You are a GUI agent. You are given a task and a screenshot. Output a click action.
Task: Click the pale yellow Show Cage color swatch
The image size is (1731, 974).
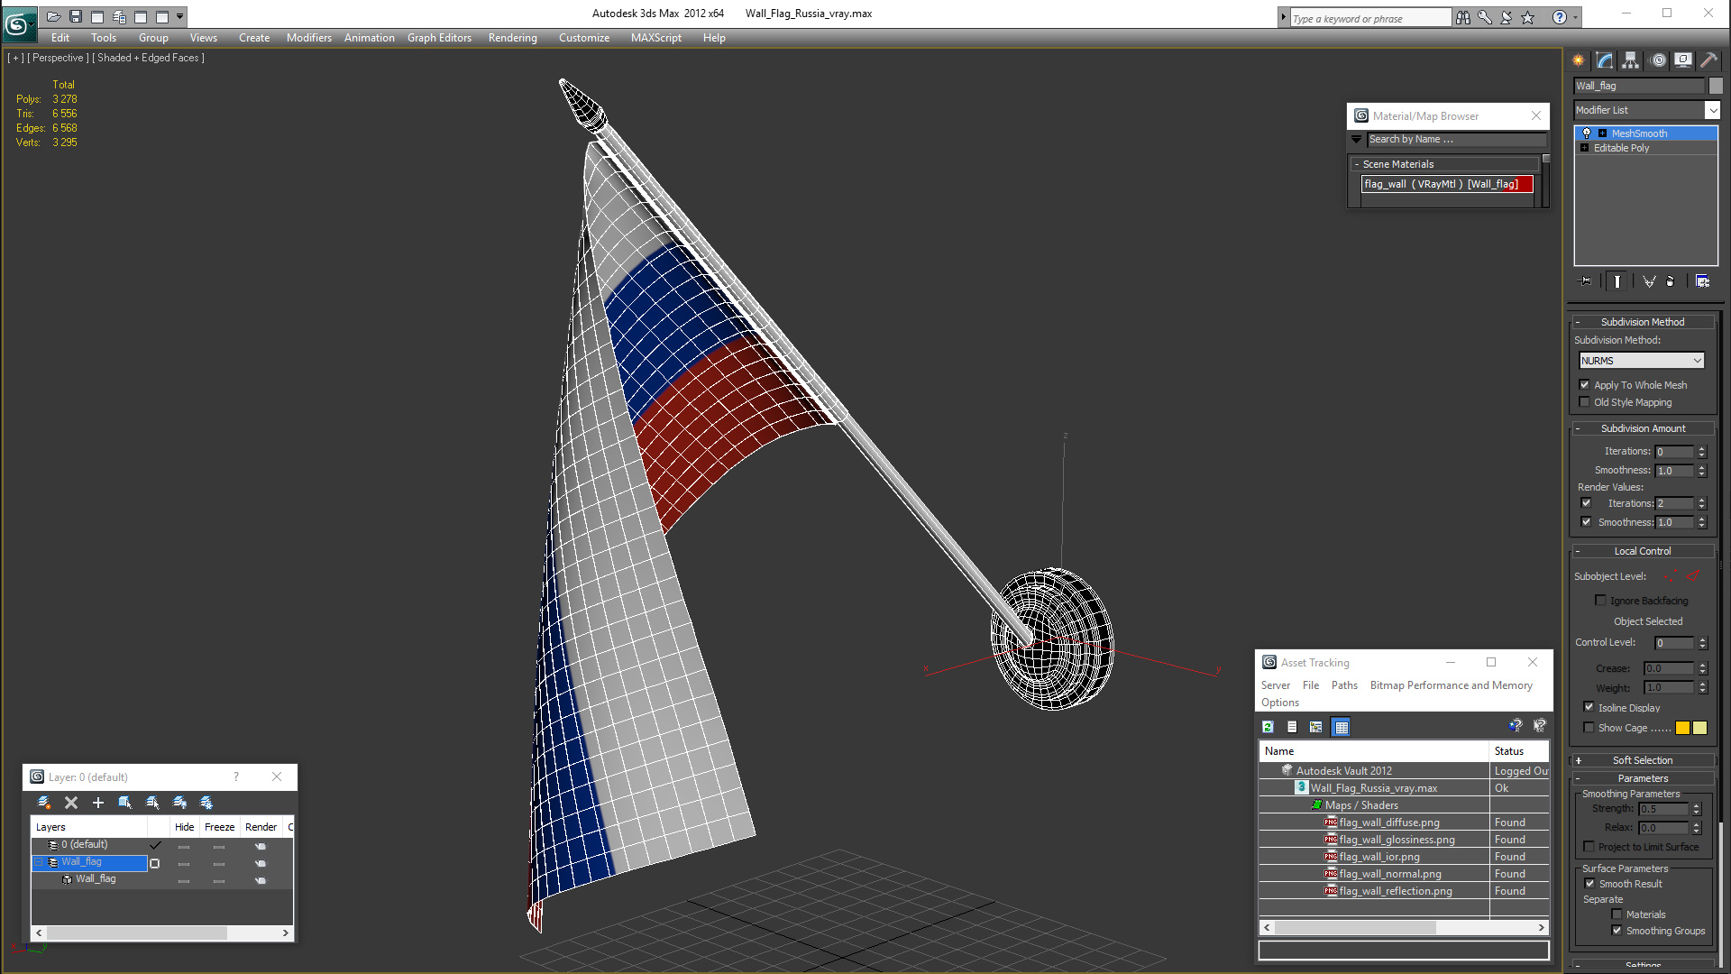[x=1699, y=728]
